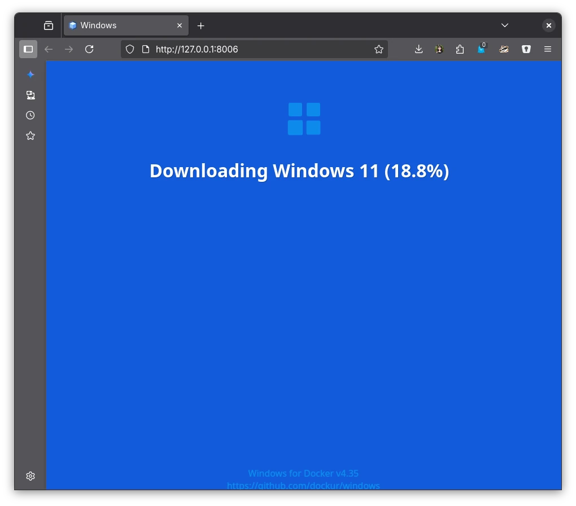
Task: Open the Firefox View tab icon
Action: [49, 26]
